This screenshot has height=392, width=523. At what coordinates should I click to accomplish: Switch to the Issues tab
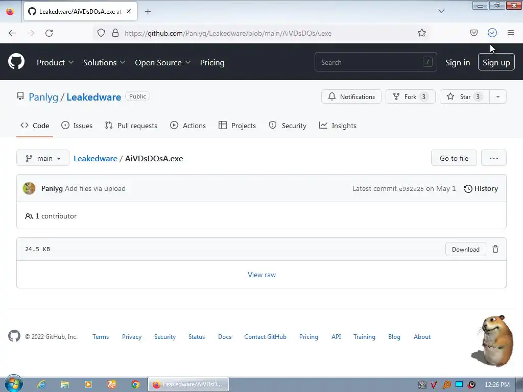point(77,126)
